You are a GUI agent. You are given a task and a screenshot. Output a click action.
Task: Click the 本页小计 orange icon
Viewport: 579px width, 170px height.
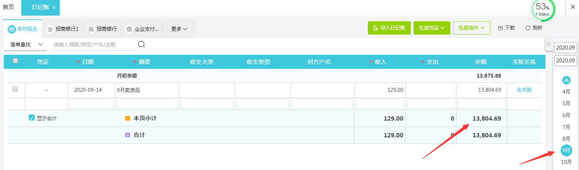[127, 118]
